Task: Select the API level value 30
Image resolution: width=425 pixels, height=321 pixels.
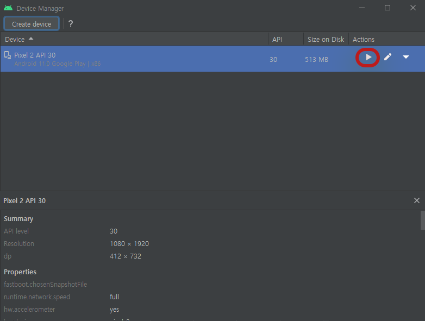Action: (114, 231)
